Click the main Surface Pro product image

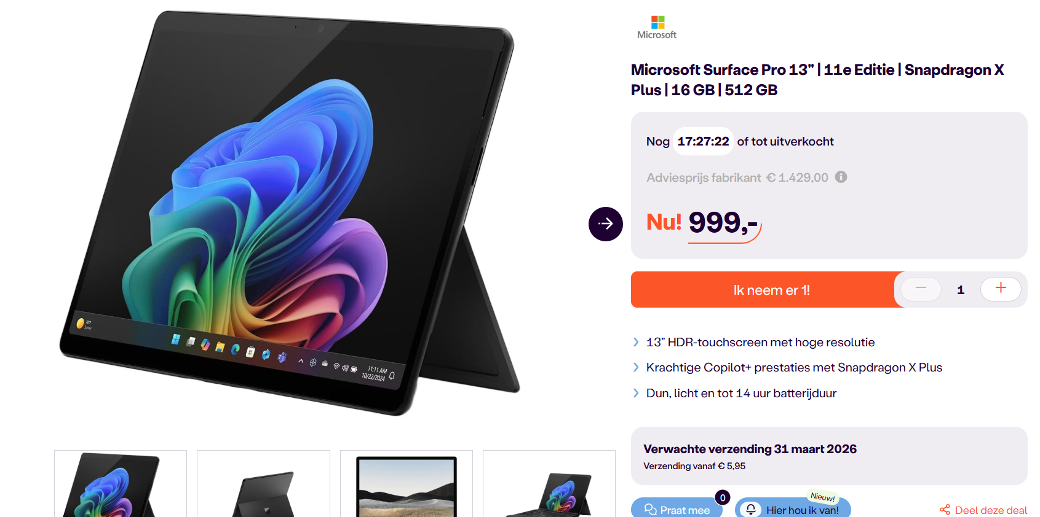[x=289, y=212]
